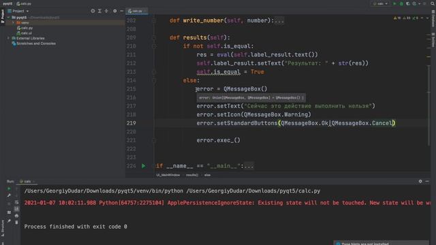Click calc.py breadcrumb in navigation bar

point(24,3)
